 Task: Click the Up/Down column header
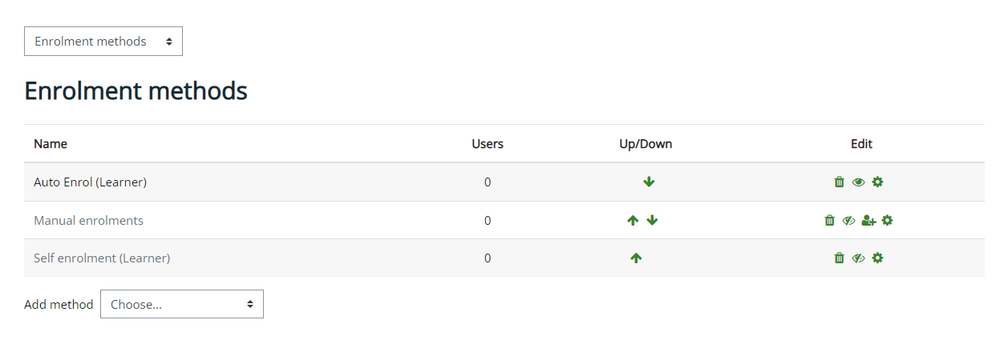(x=646, y=144)
